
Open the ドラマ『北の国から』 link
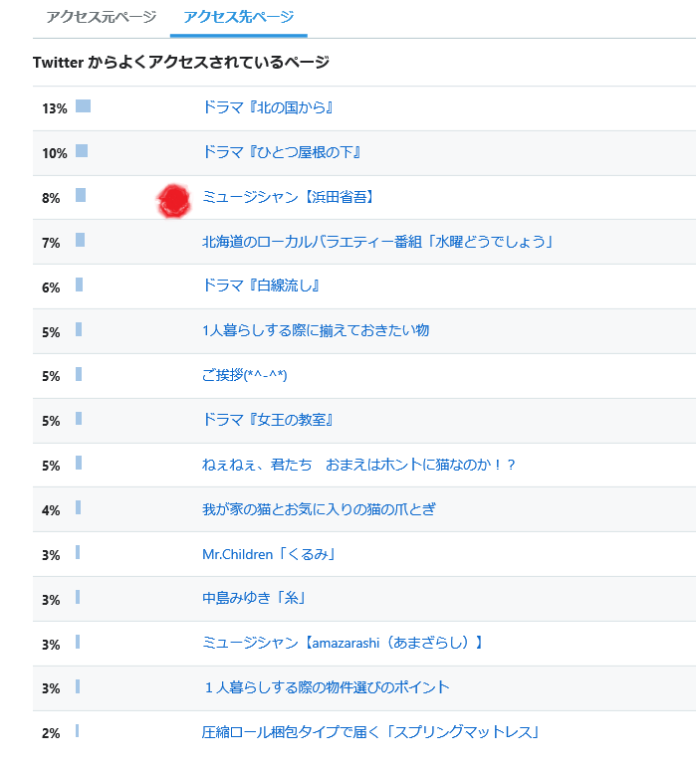click(268, 107)
